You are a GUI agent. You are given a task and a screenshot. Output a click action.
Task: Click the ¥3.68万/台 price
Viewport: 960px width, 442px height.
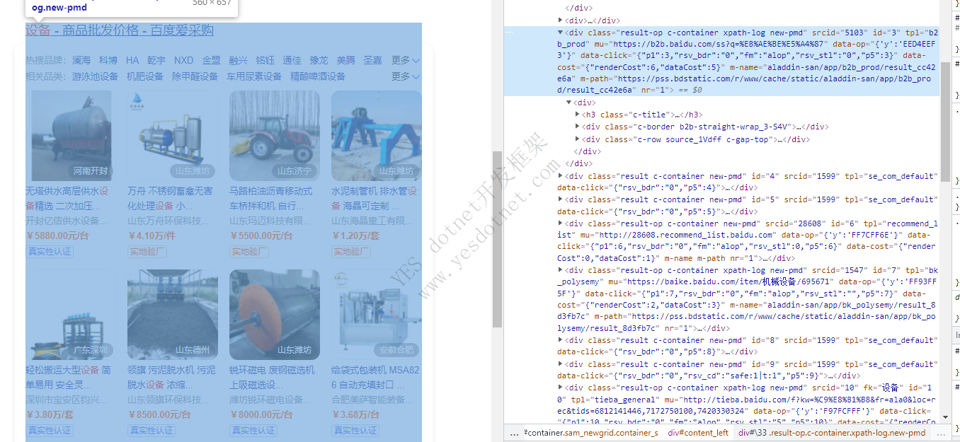pos(355,414)
